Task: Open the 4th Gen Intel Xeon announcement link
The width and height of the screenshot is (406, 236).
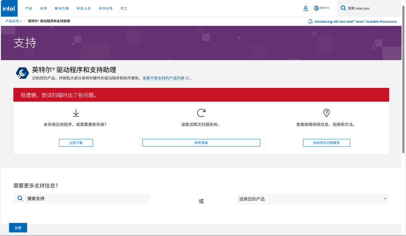Action: pyautogui.click(x=356, y=22)
